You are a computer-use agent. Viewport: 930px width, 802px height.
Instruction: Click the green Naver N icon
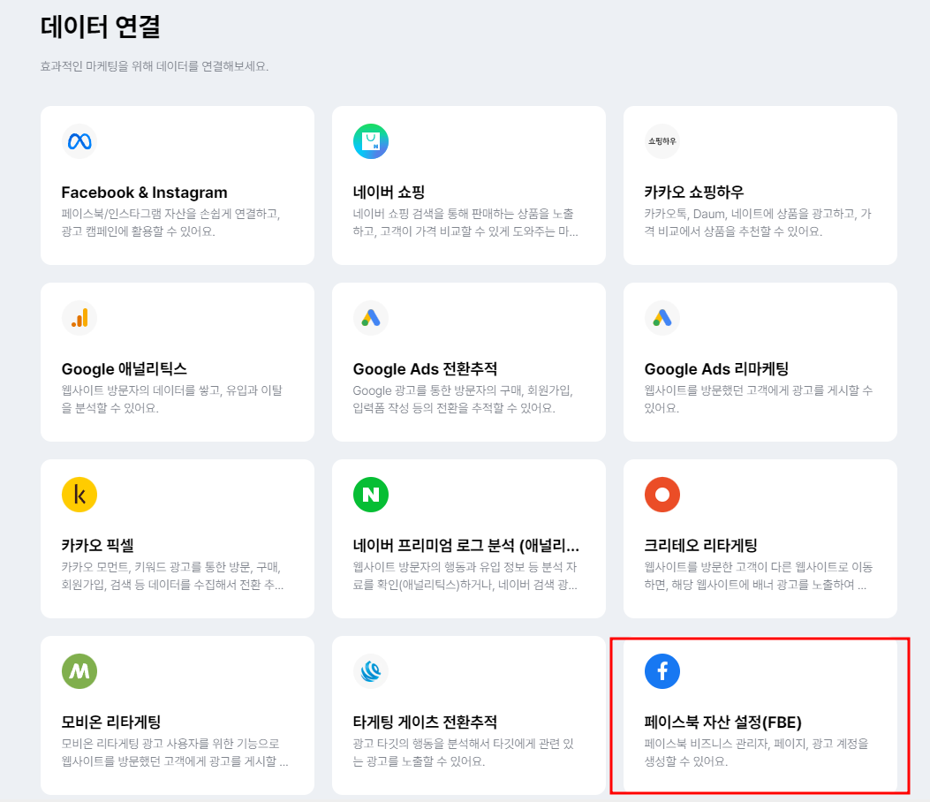371,495
